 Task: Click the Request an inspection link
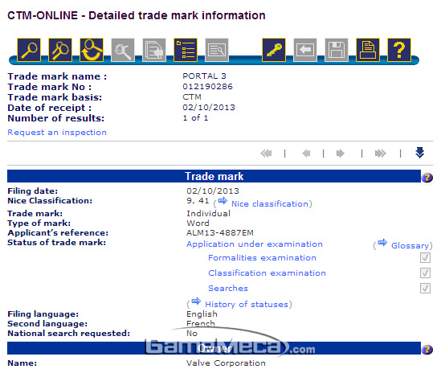57,133
